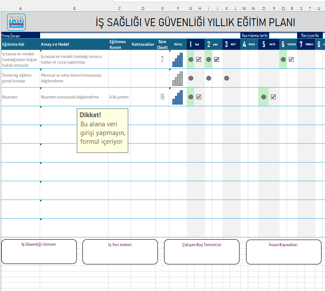Screen dimensions: 325x291
Task: Click month 5 Mayıs header
Action: (x=269, y=44)
